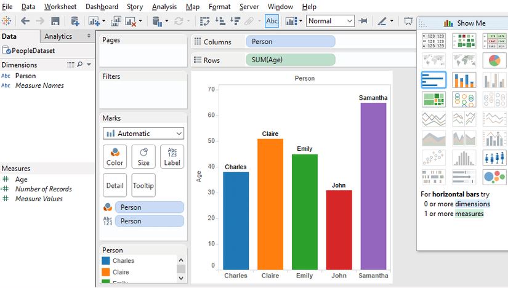Click the Tableau start page logo icon
Screen dimensions: 508x288
(7, 21)
